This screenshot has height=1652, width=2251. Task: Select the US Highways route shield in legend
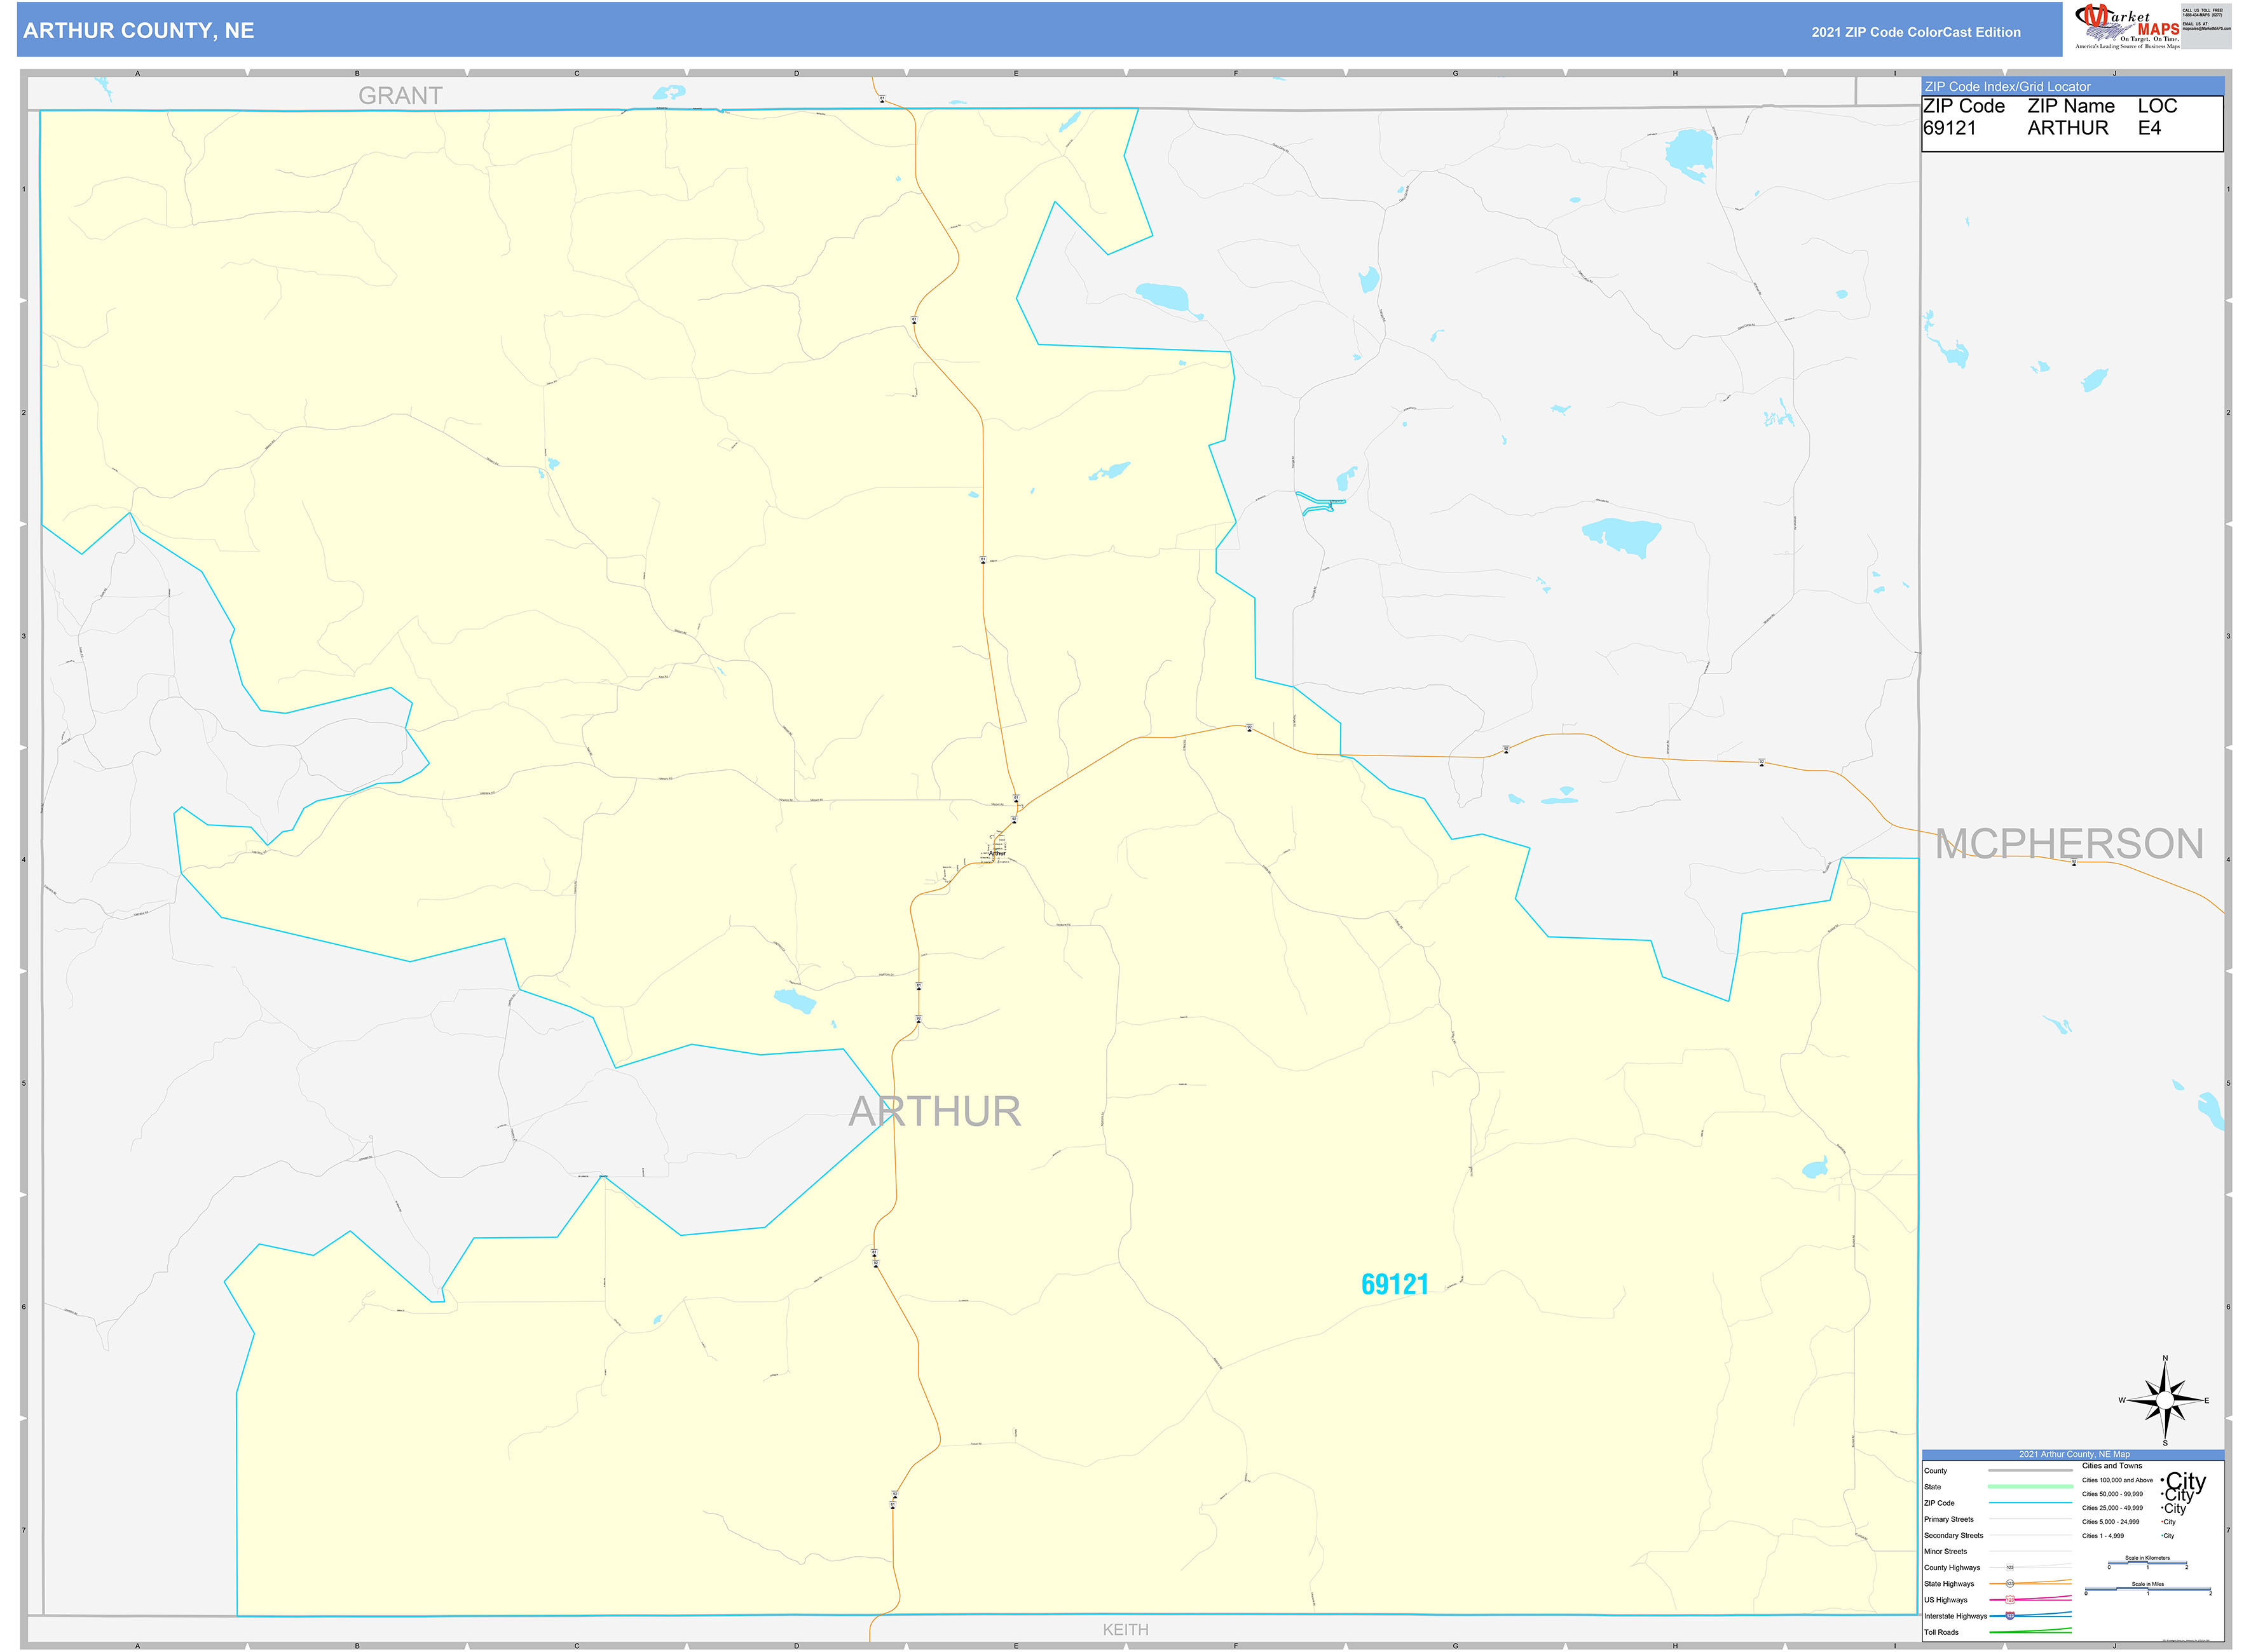point(2010,1599)
